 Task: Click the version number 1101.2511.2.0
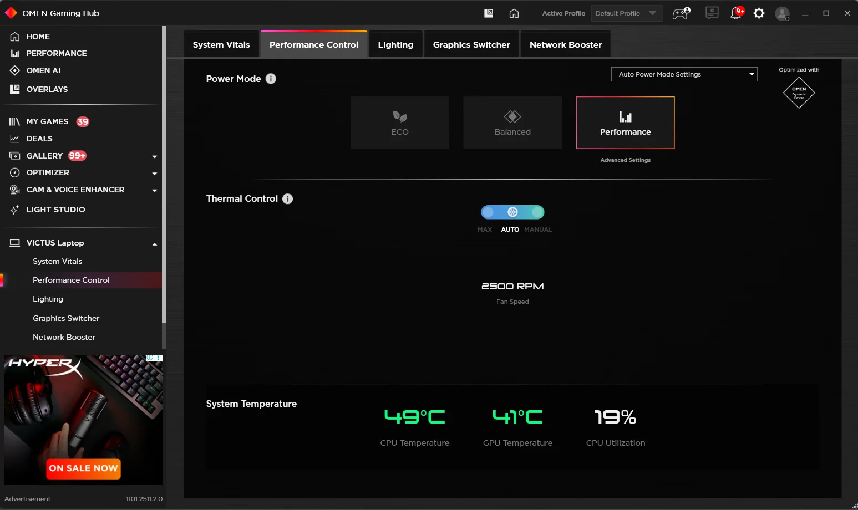144,499
